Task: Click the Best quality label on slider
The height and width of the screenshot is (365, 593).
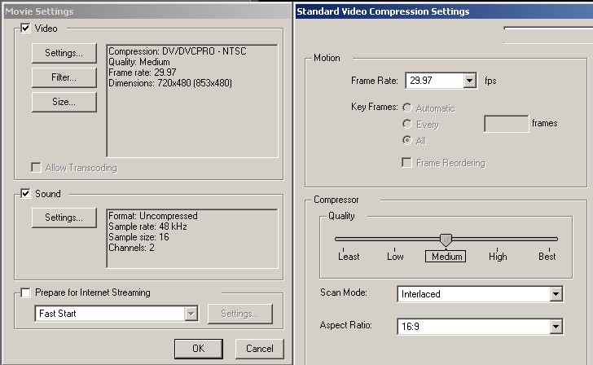Action: tap(547, 257)
